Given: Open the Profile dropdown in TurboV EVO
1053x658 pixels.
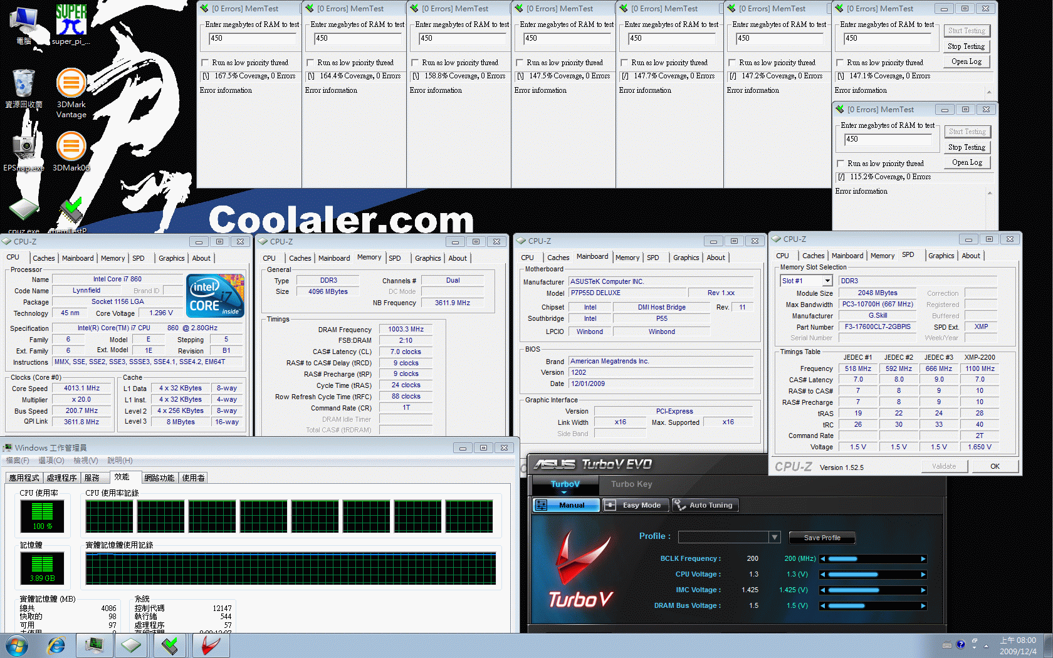Looking at the screenshot, I should pyautogui.click(x=775, y=537).
